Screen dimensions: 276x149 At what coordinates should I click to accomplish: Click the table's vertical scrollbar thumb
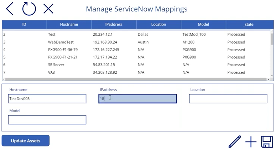(272, 39)
